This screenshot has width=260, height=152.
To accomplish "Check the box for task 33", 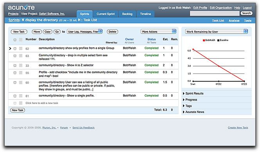I will click(15, 66).
